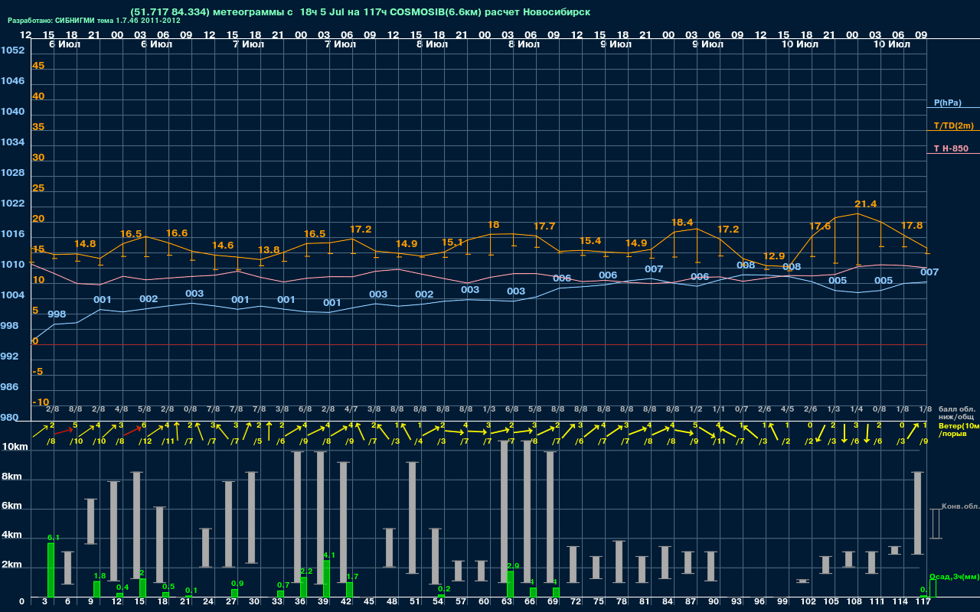980x612 pixels.
Task: Click the 4.1 precipitation value label
Action: tap(330, 555)
